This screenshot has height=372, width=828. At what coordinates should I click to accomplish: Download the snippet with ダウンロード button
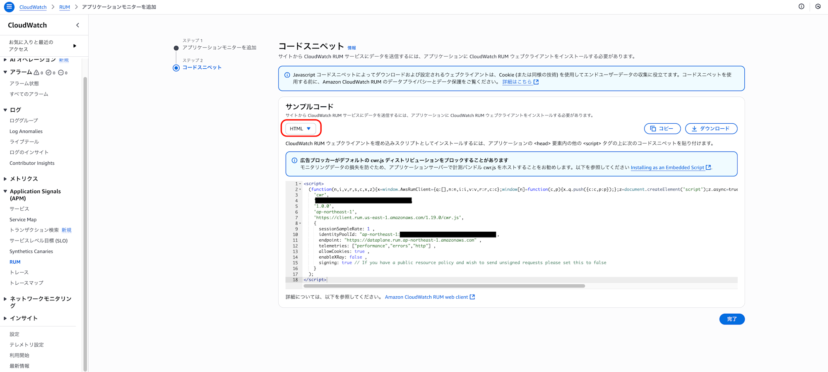click(711, 129)
